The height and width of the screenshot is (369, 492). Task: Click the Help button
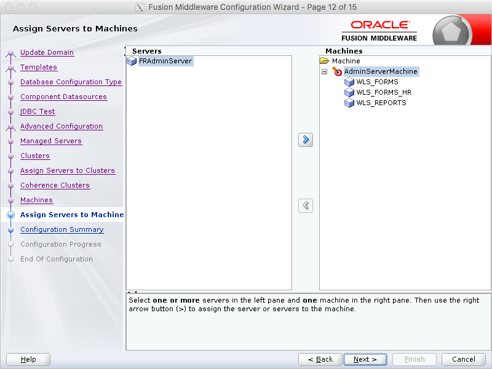click(28, 359)
